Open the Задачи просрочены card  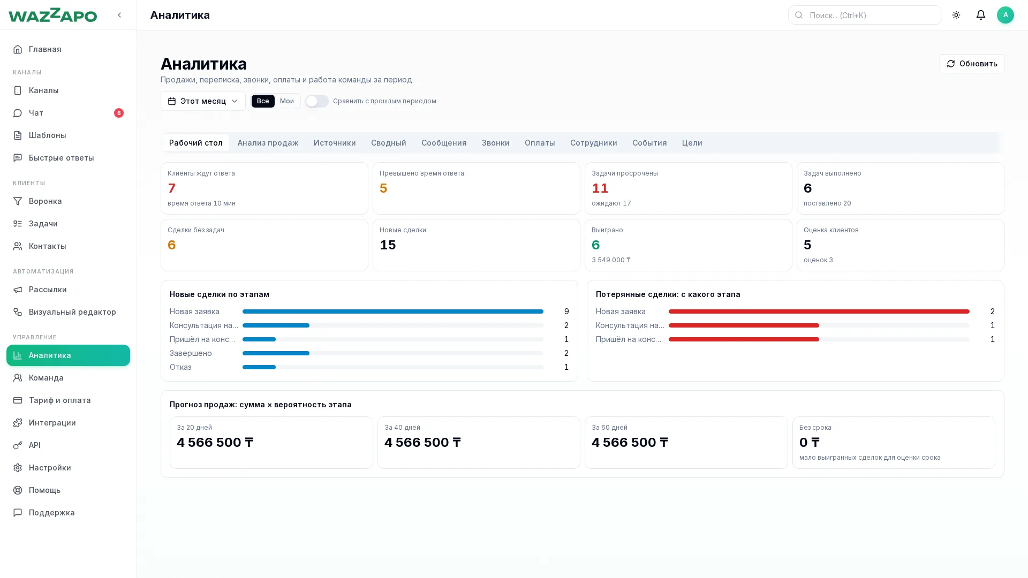[689, 188]
